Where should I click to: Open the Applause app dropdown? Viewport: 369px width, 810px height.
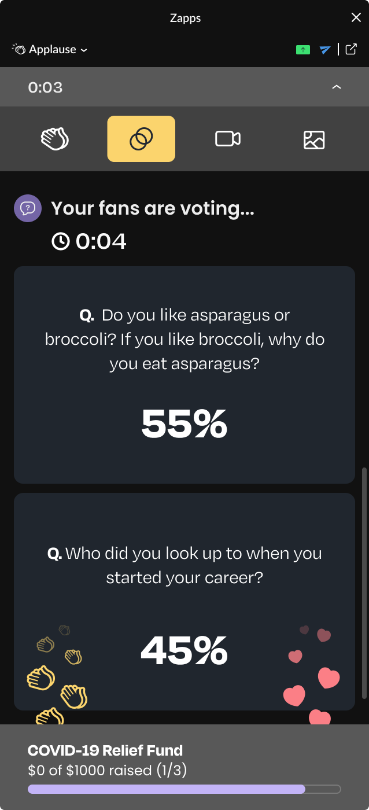coord(83,50)
